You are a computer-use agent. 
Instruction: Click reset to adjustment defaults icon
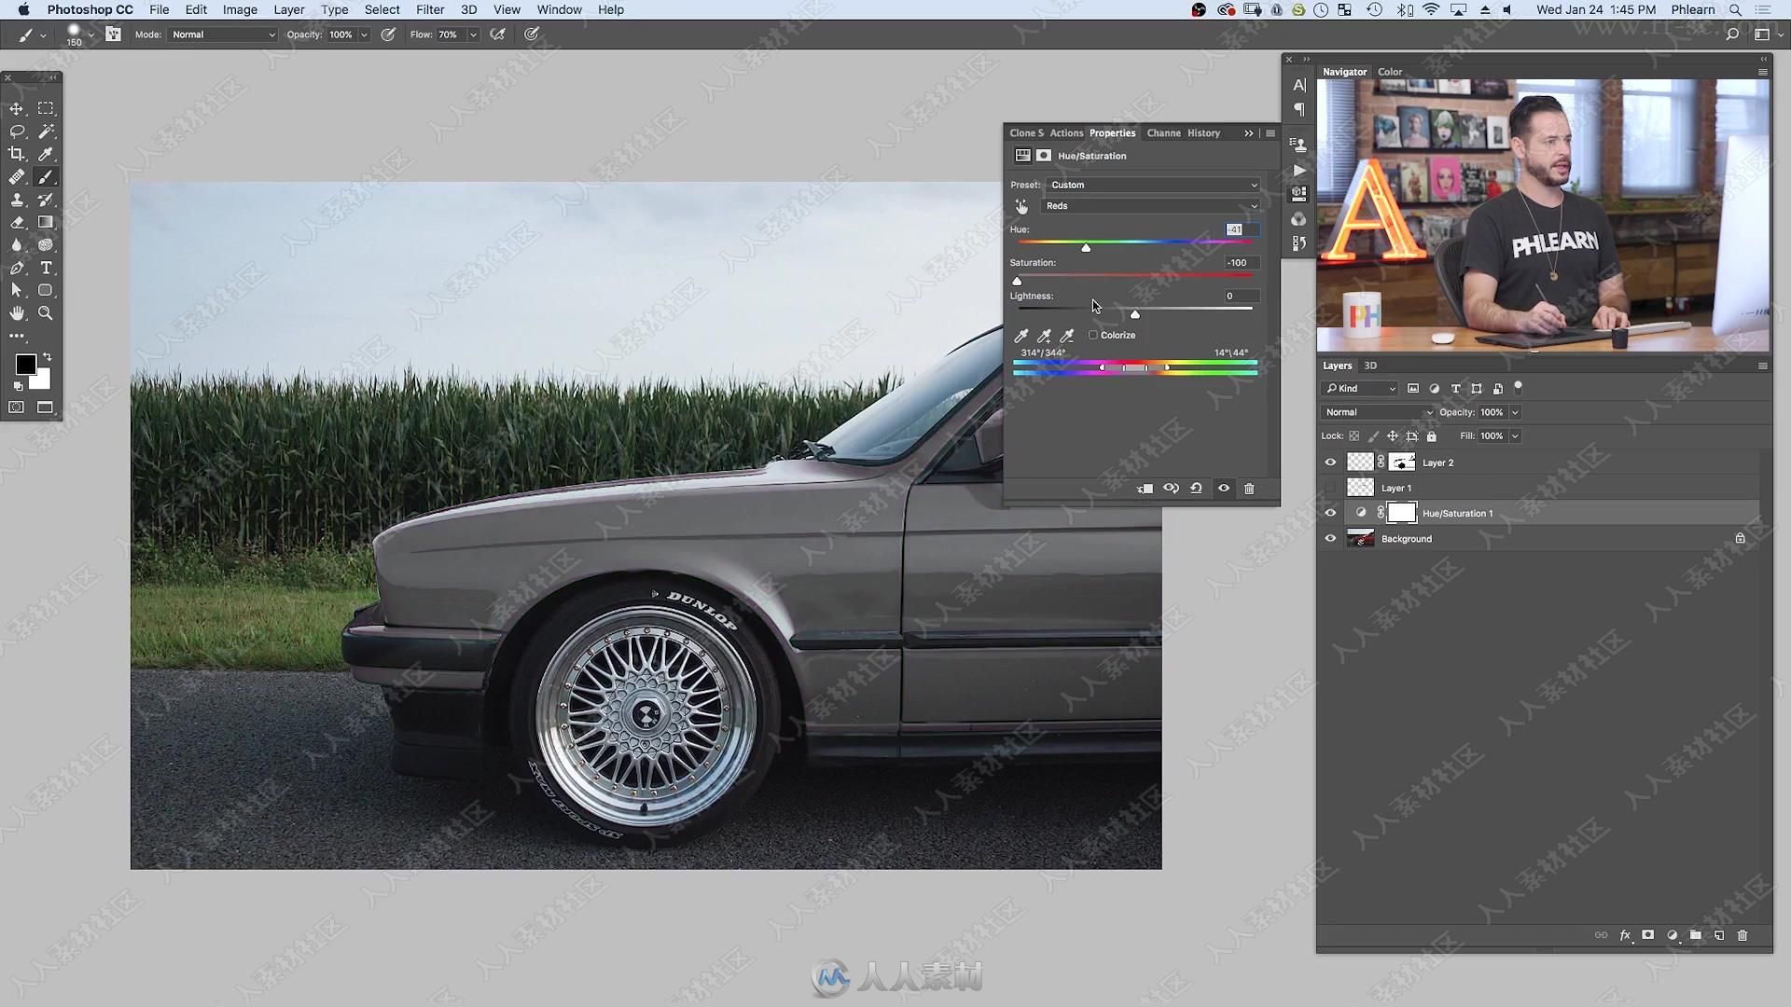[1196, 489]
